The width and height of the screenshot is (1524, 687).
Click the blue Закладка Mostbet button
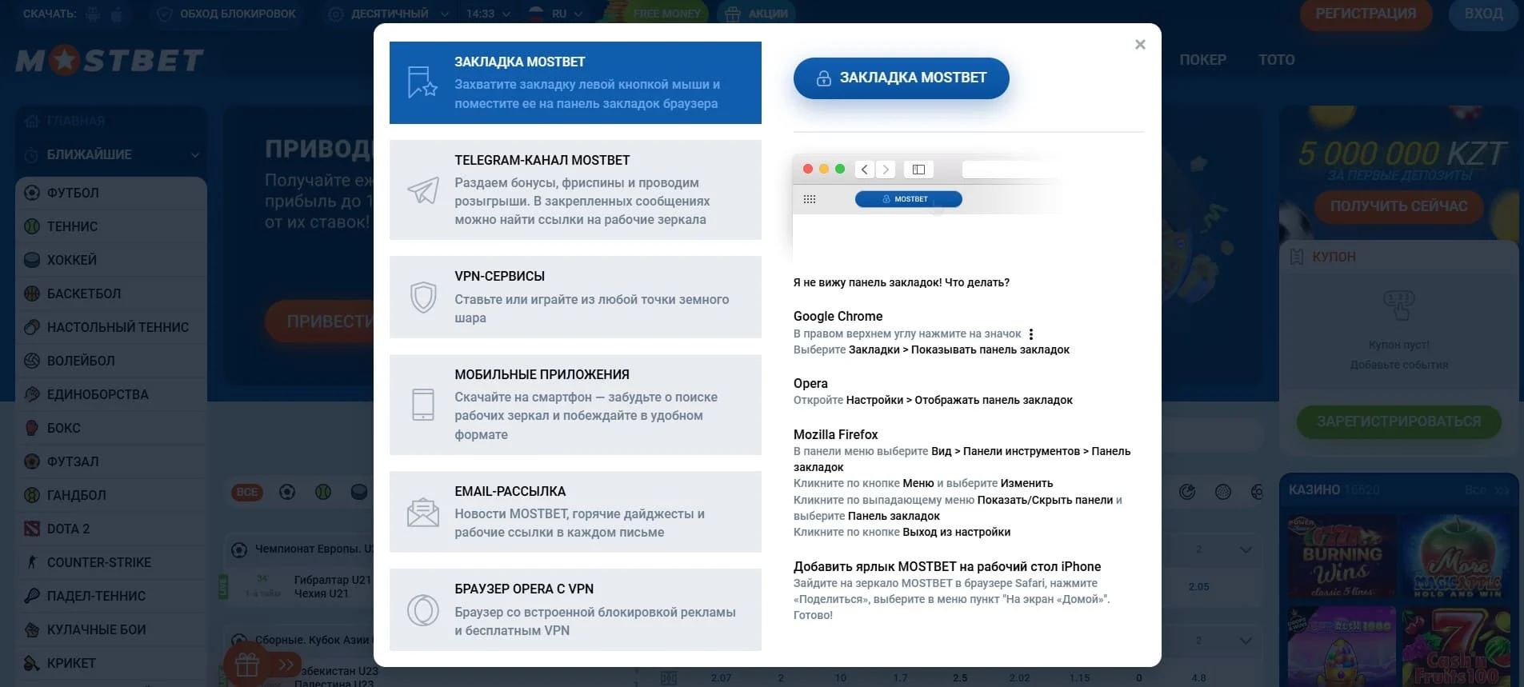tap(901, 78)
